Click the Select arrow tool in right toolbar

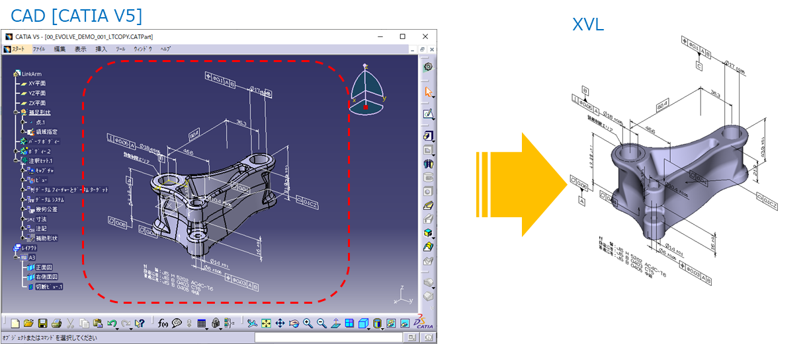[x=429, y=92]
